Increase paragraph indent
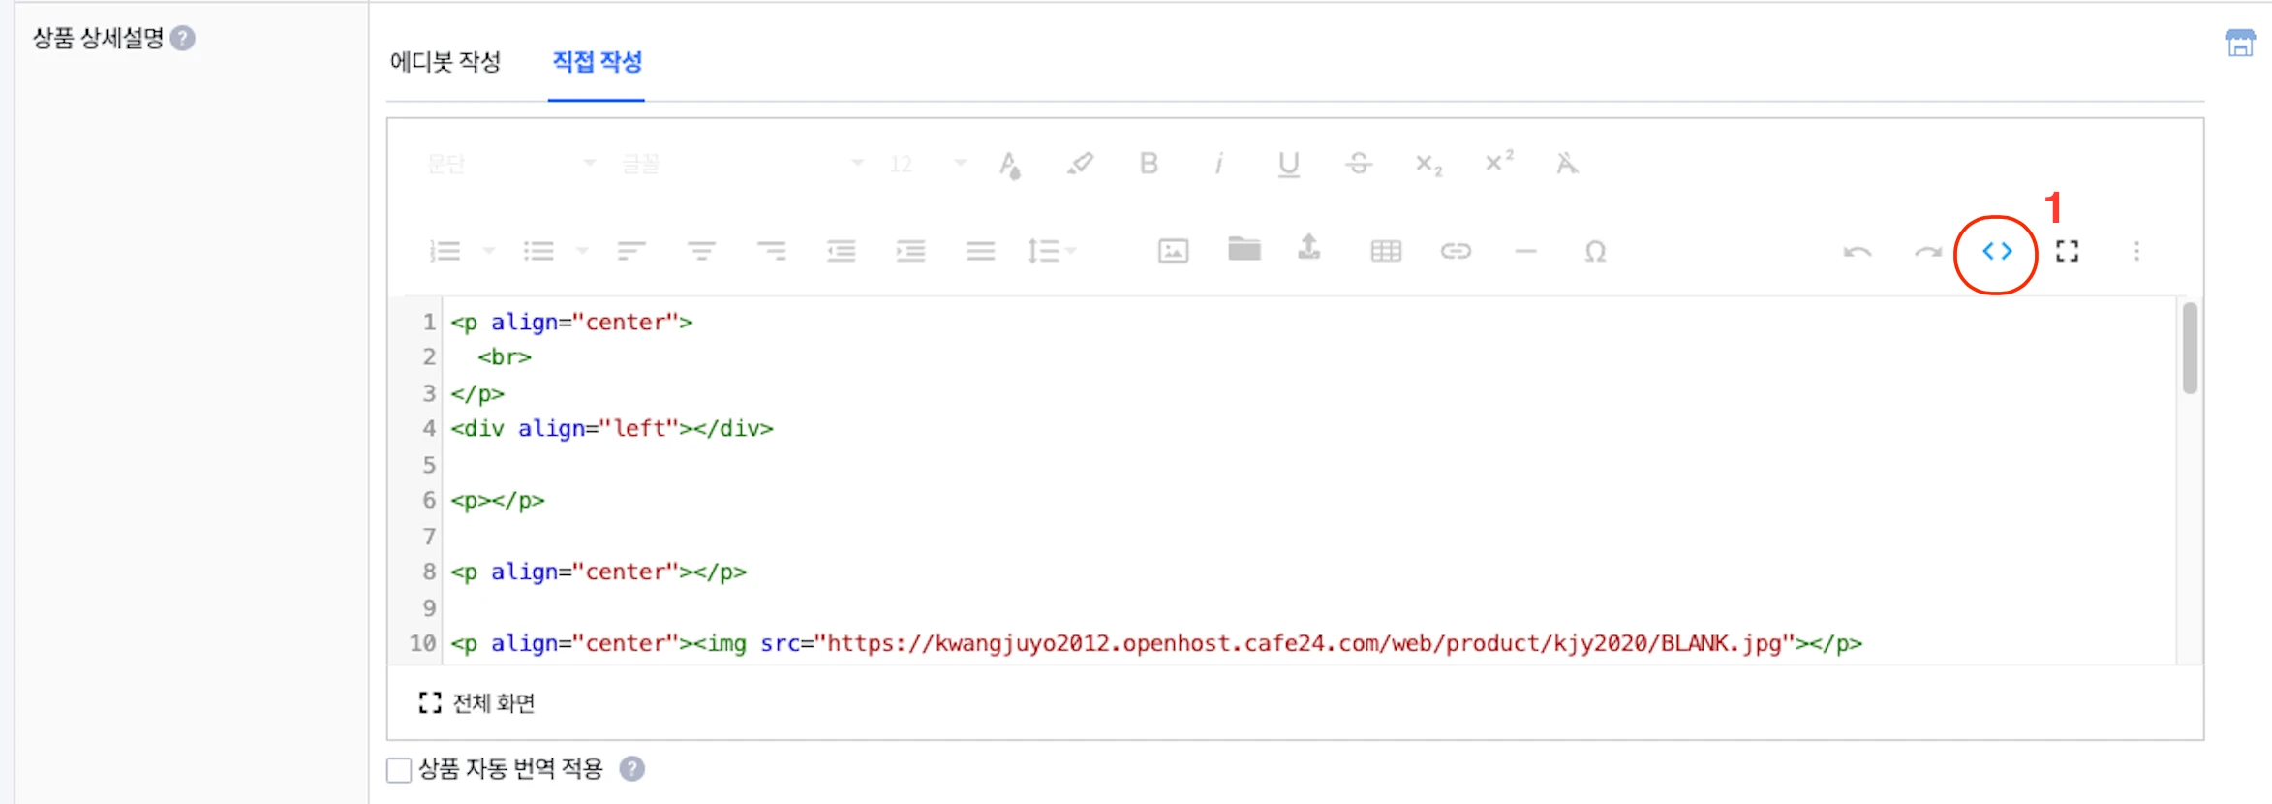This screenshot has height=804, width=2272. tap(910, 252)
